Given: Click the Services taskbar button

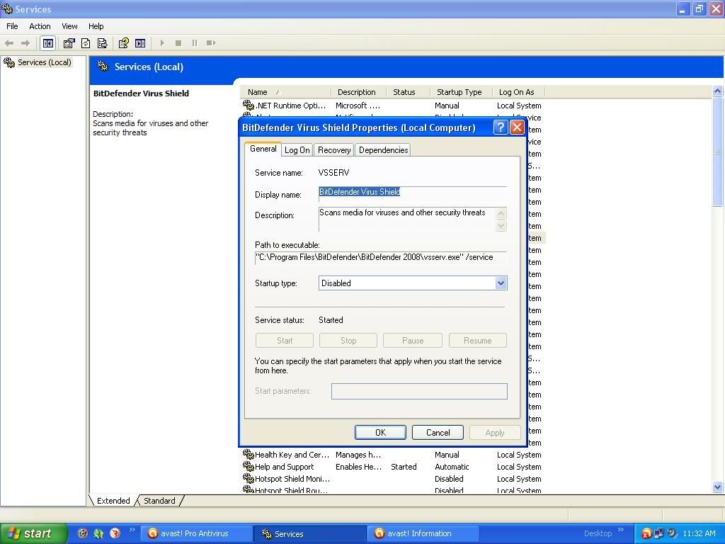Looking at the screenshot, I should [x=310, y=534].
